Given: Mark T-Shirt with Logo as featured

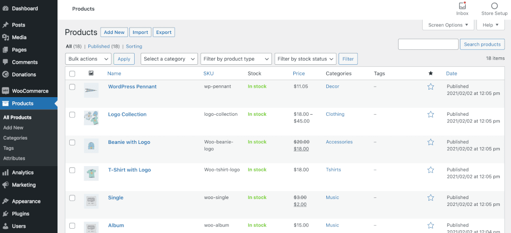Looking at the screenshot, I should [x=431, y=170].
